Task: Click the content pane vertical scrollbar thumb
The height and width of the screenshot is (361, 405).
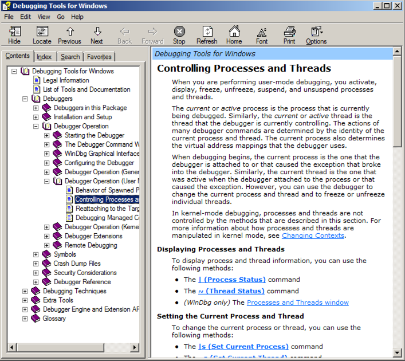Action: click(397, 101)
